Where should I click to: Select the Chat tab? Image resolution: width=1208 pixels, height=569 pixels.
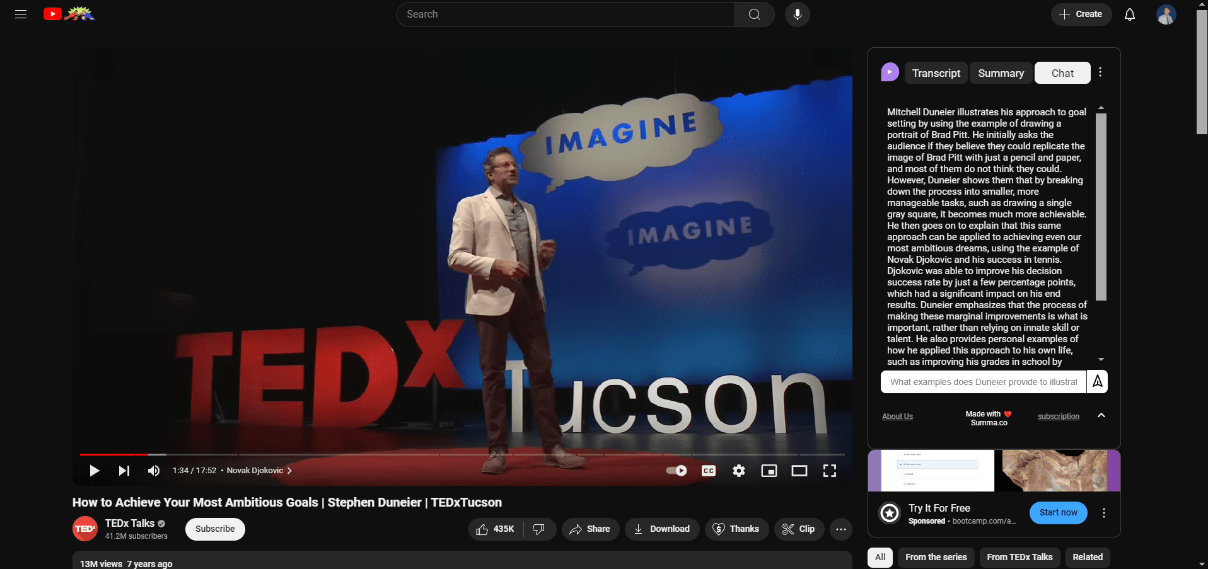tap(1062, 73)
